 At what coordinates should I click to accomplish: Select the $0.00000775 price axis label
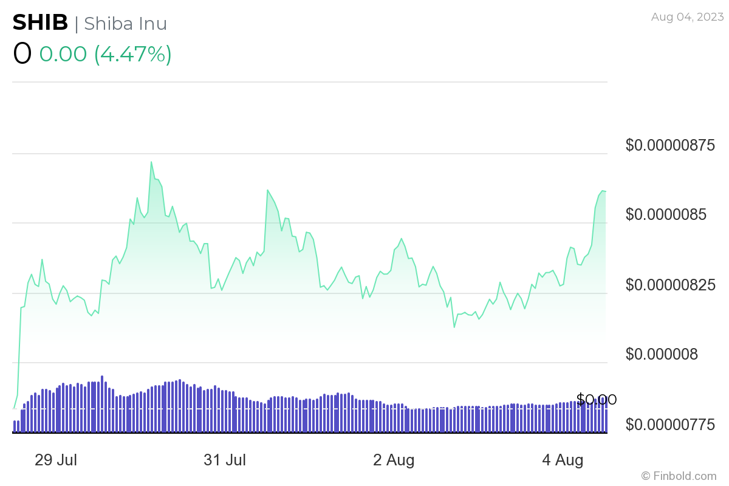[x=670, y=424]
